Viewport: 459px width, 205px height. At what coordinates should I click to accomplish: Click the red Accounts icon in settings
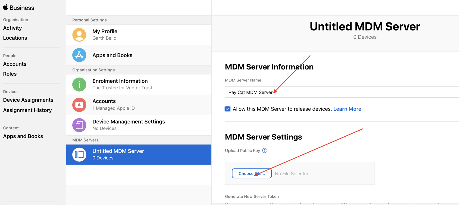(79, 105)
